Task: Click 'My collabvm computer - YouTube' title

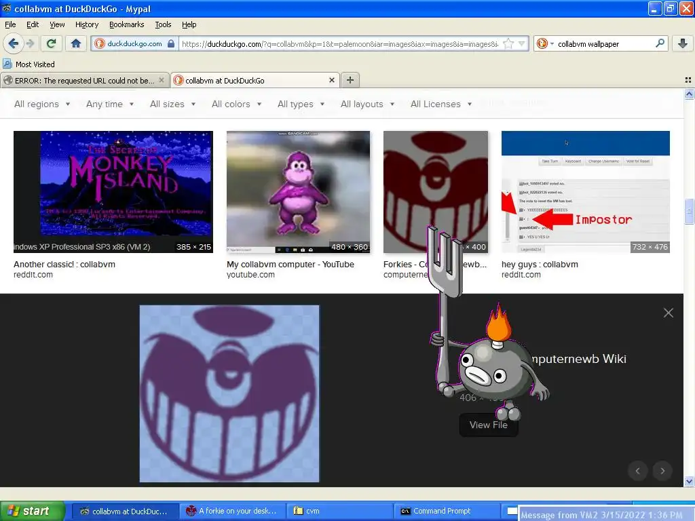Action: (x=290, y=264)
